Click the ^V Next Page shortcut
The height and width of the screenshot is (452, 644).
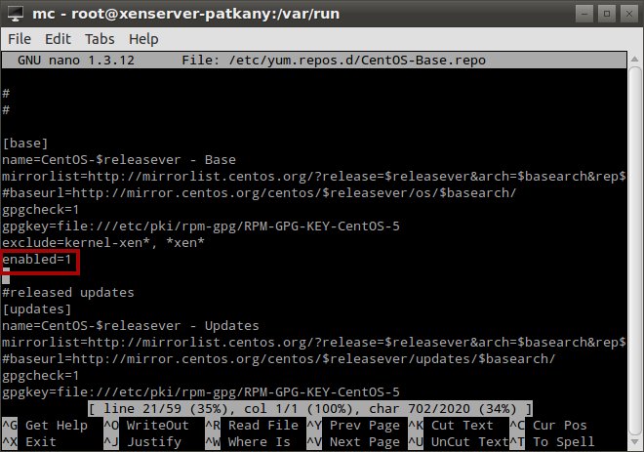coord(353,442)
